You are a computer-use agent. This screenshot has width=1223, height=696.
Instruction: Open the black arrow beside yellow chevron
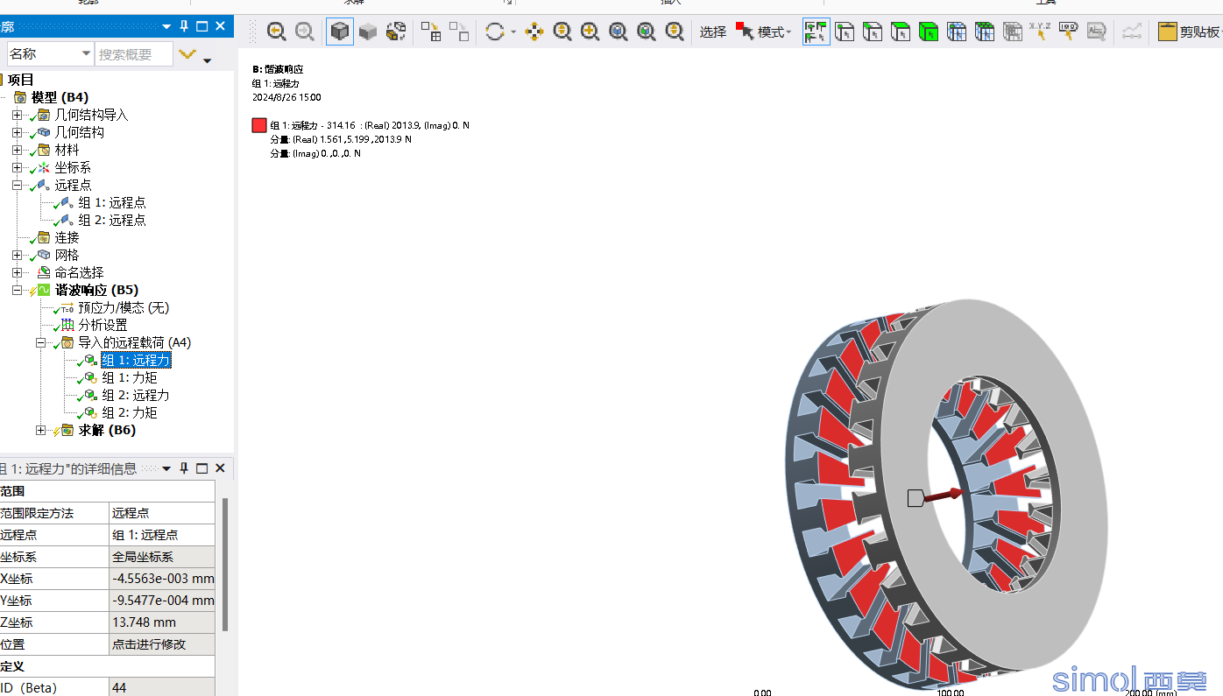(207, 60)
